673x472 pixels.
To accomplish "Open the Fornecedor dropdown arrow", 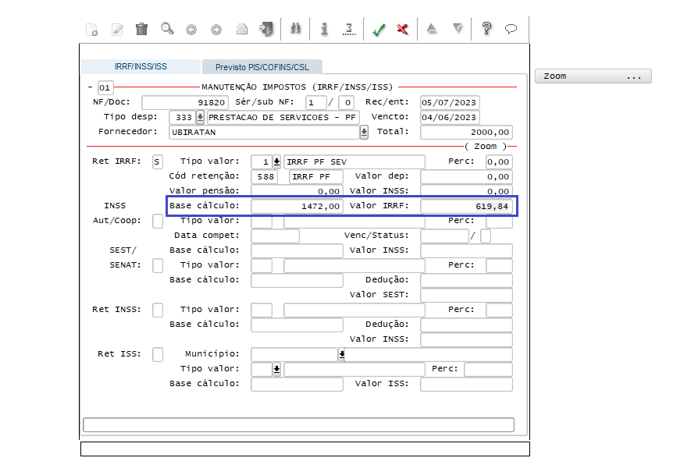I will (x=364, y=133).
